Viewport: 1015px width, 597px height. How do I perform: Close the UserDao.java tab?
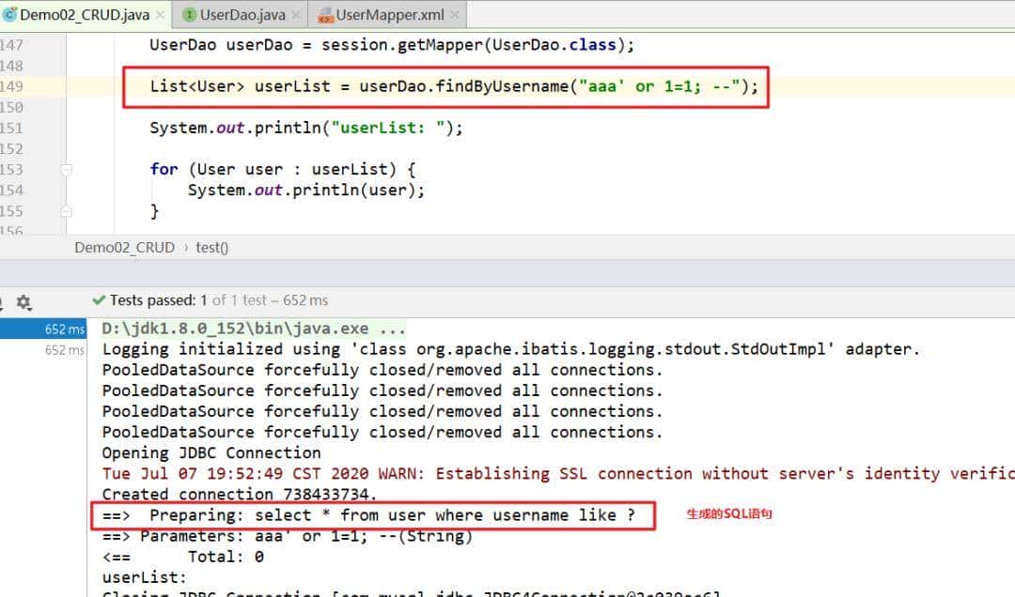pyautogui.click(x=296, y=14)
